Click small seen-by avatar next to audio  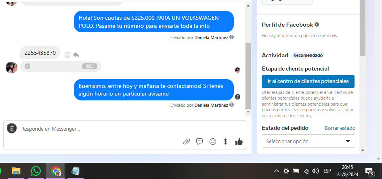pos(237,70)
